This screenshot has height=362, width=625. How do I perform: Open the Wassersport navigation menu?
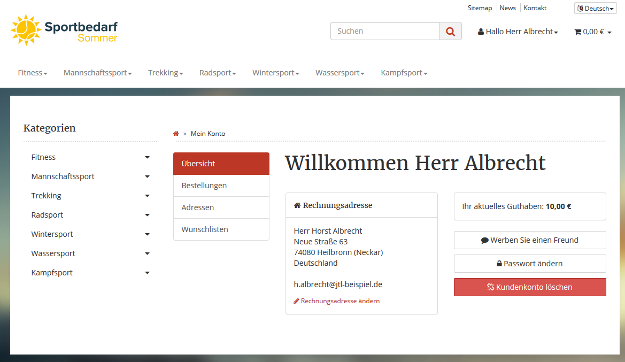339,73
